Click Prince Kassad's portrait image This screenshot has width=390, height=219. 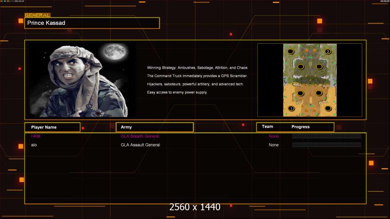click(x=82, y=80)
